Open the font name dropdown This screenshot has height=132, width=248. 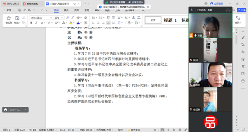pyautogui.click(x=41, y=18)
